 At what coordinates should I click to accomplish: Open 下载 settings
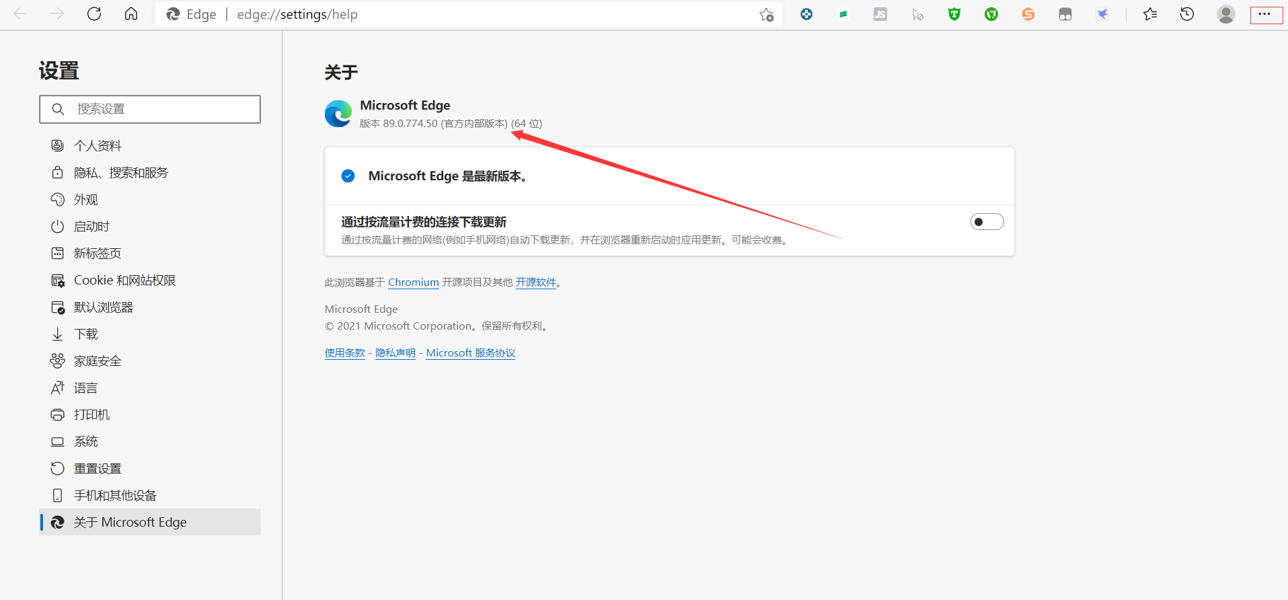click(150, 334)
